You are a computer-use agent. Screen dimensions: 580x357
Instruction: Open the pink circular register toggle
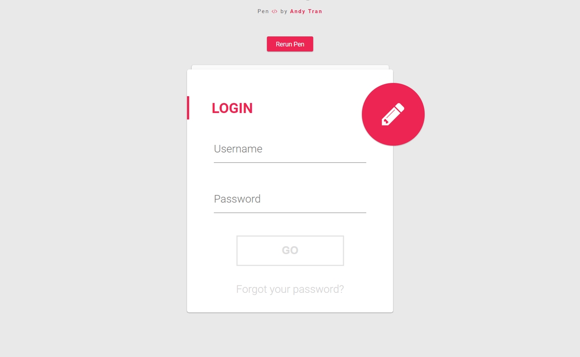pos(393,114)
